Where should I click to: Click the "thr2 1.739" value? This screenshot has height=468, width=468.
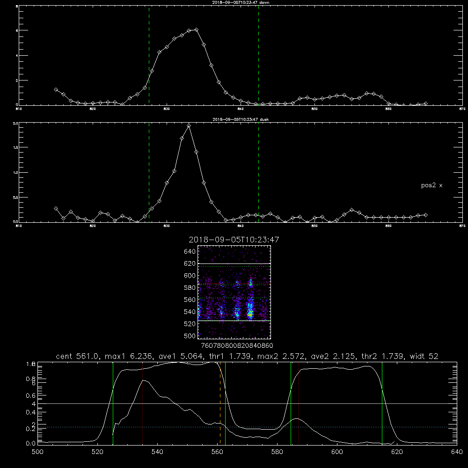(383, 356)
